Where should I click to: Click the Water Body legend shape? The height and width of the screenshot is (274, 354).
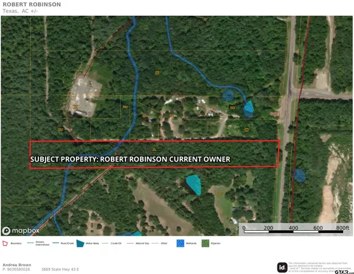[80, 244]
